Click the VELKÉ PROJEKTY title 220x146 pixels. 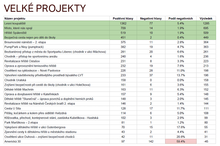[45, 9]
